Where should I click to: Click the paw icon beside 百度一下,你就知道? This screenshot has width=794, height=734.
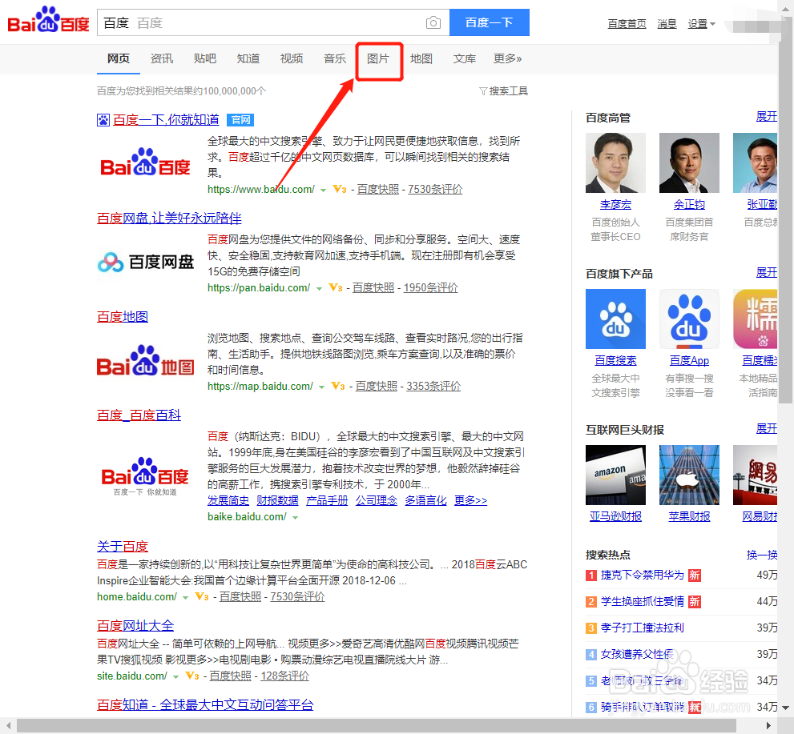pos(103,120)
